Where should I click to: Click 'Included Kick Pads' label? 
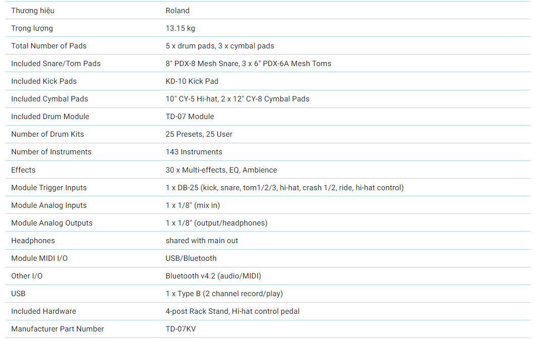(44, 81)
